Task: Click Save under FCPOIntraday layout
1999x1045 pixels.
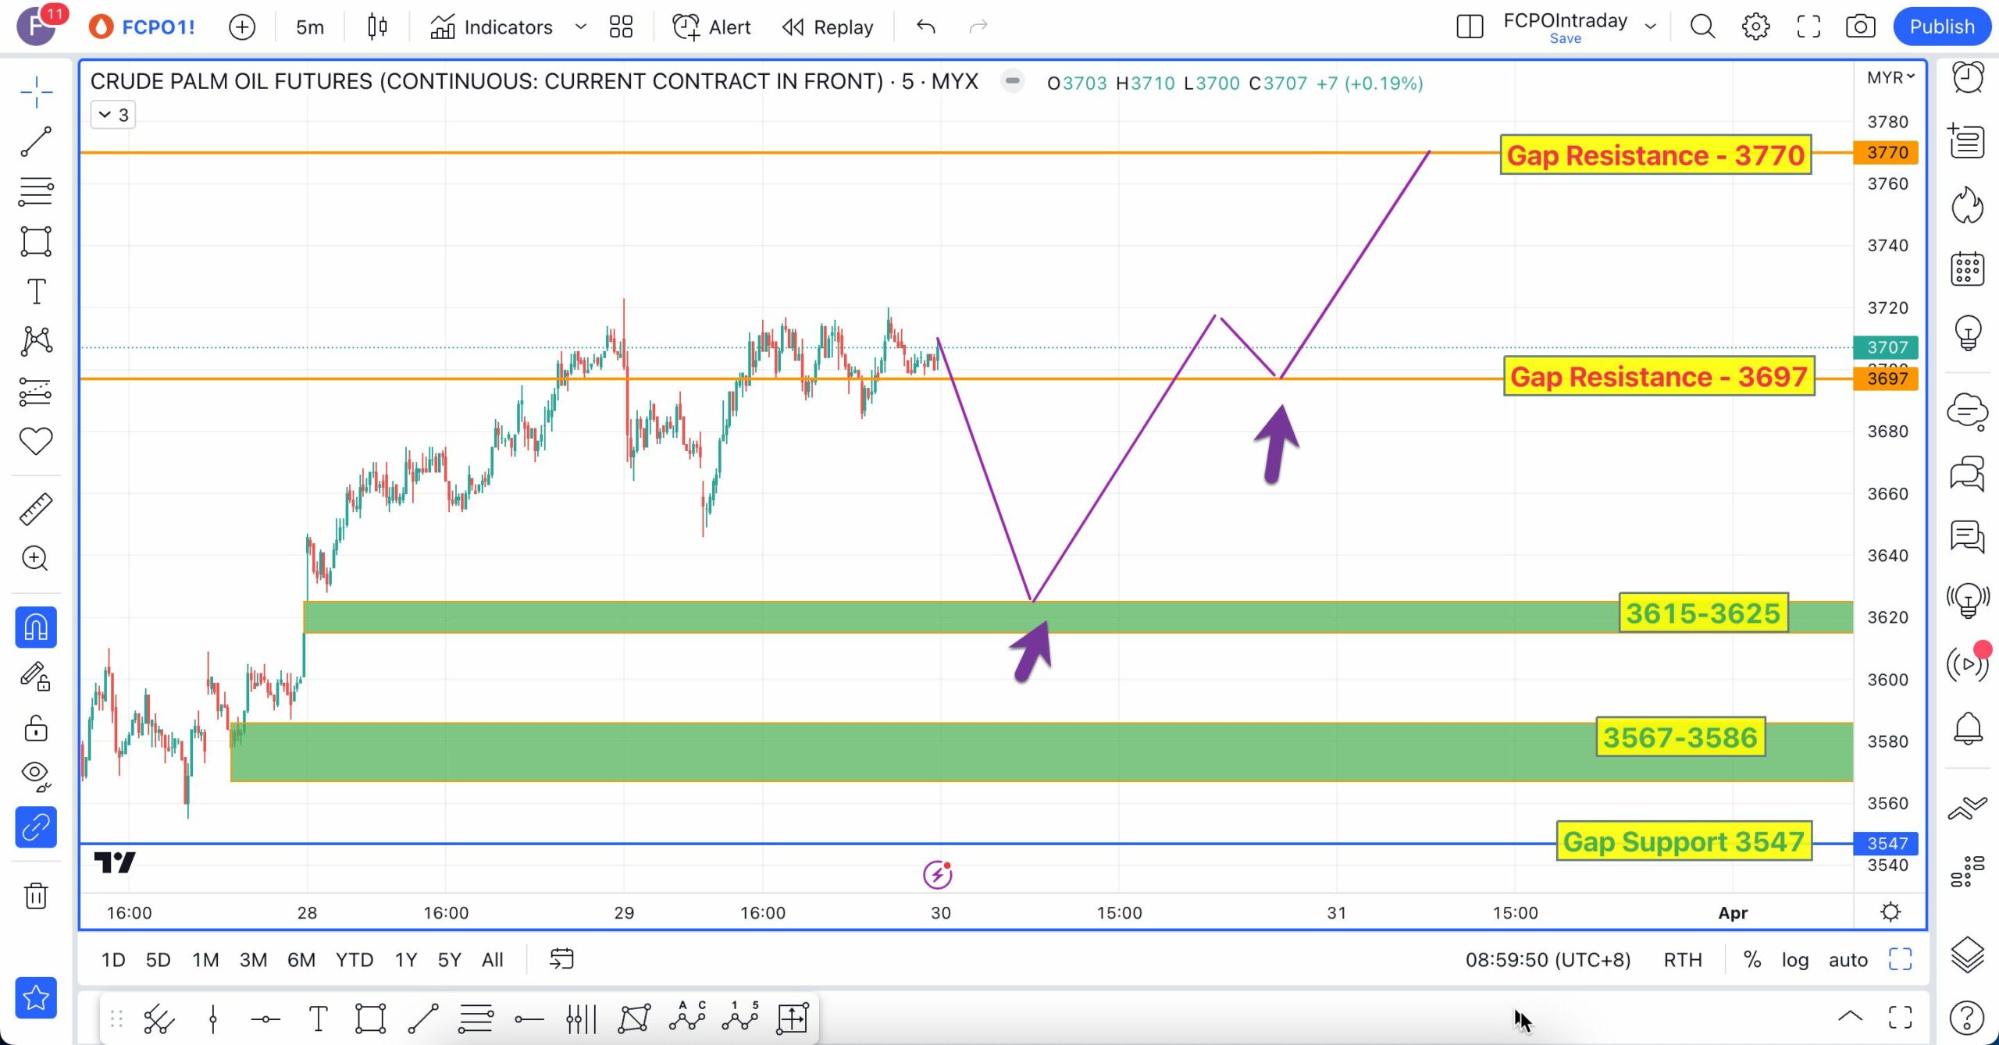Action: click(x=1565, y=39)
